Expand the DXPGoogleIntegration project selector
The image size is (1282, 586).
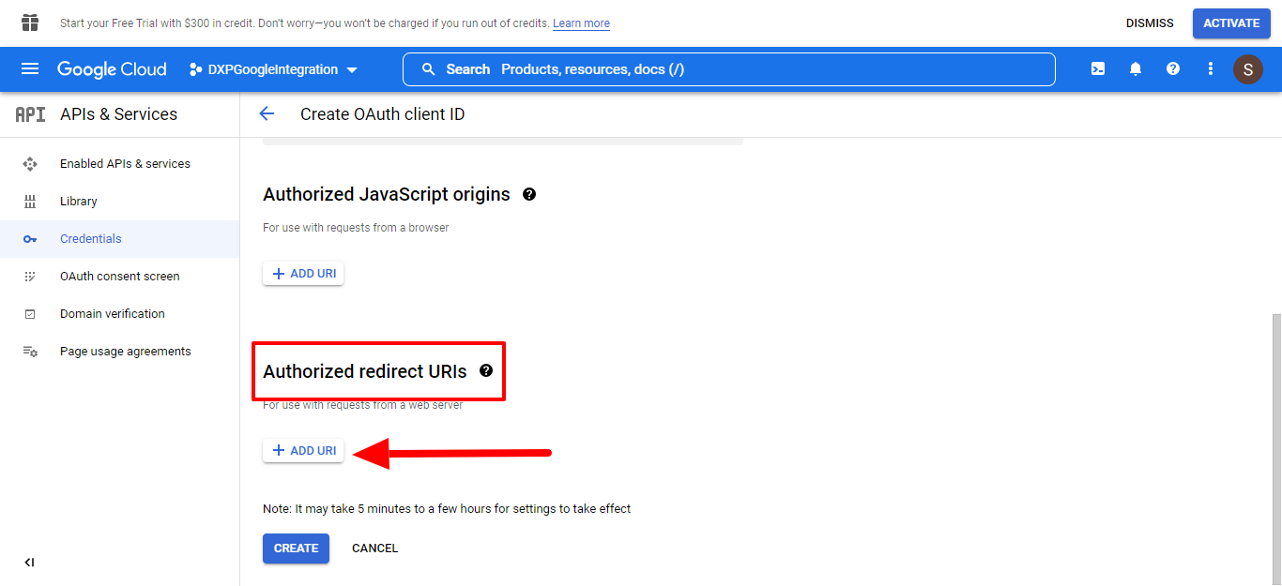click(273, 69)
